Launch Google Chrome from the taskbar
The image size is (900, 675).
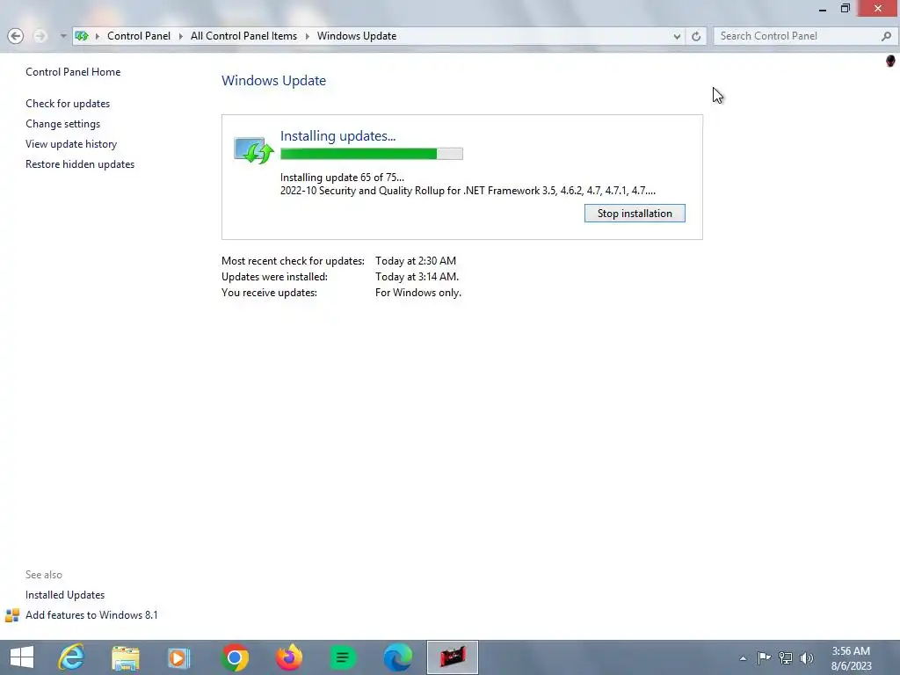point(234,657)
